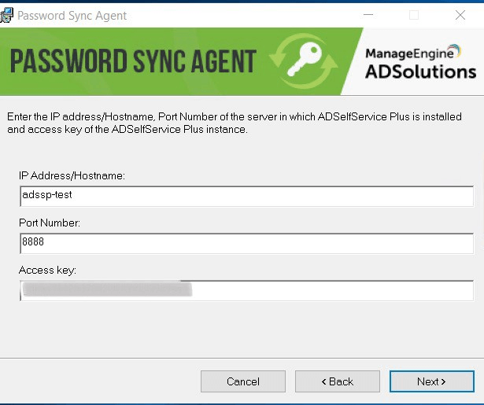
Task: Click the PASSWORD SYNC AGENT banner heading
Action: [x=134, y=62]
